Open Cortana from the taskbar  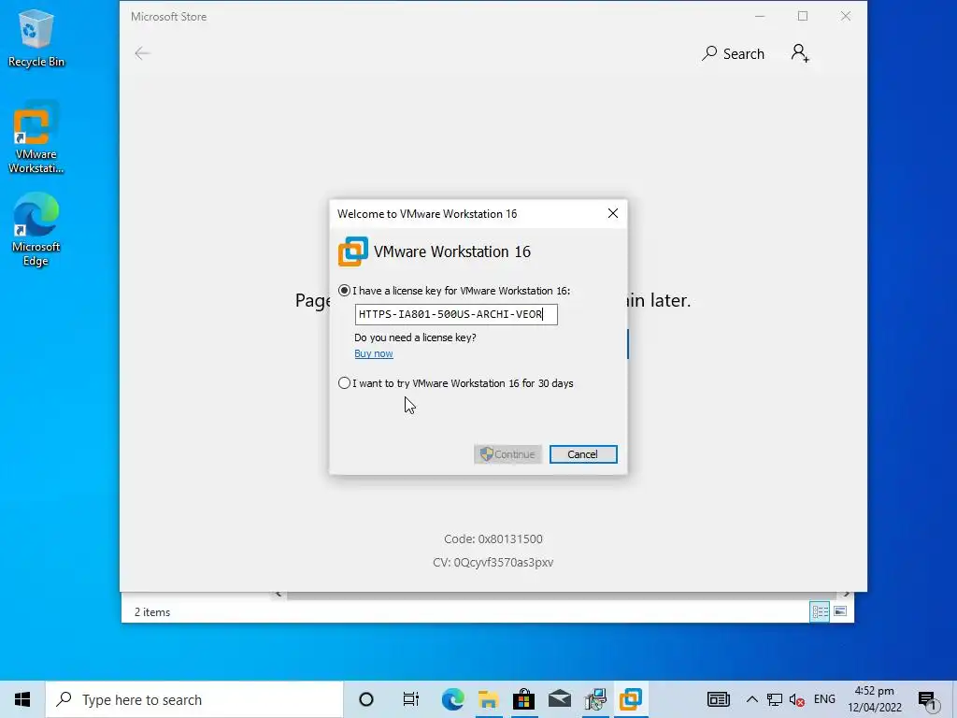coord(366,699)
